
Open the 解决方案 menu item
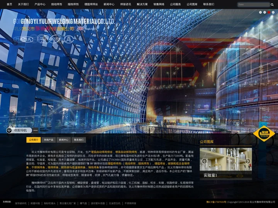coord(142,4)
